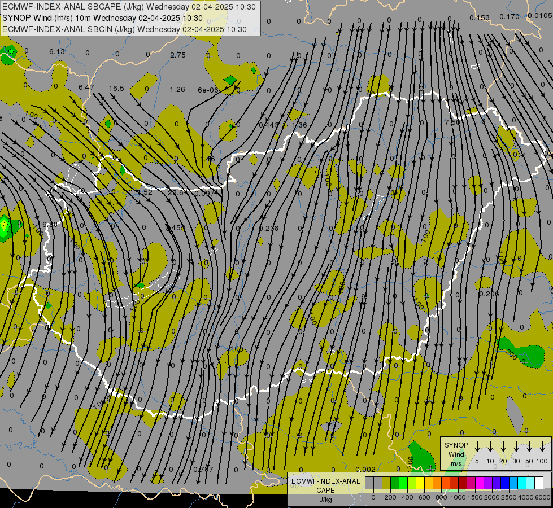The height and width of the screenshot is (508, 553).
Task: Click the 200 contour label on the map
Action: tap(511, 354)
